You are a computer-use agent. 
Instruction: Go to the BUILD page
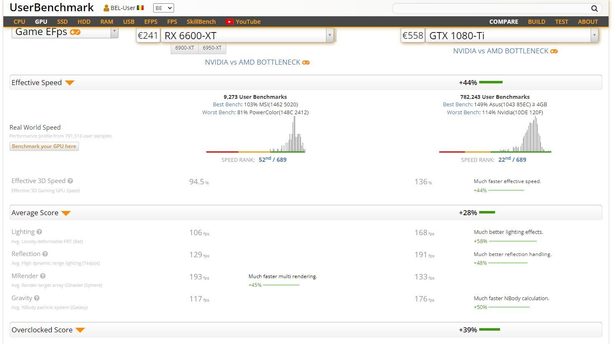pos(536,22)
